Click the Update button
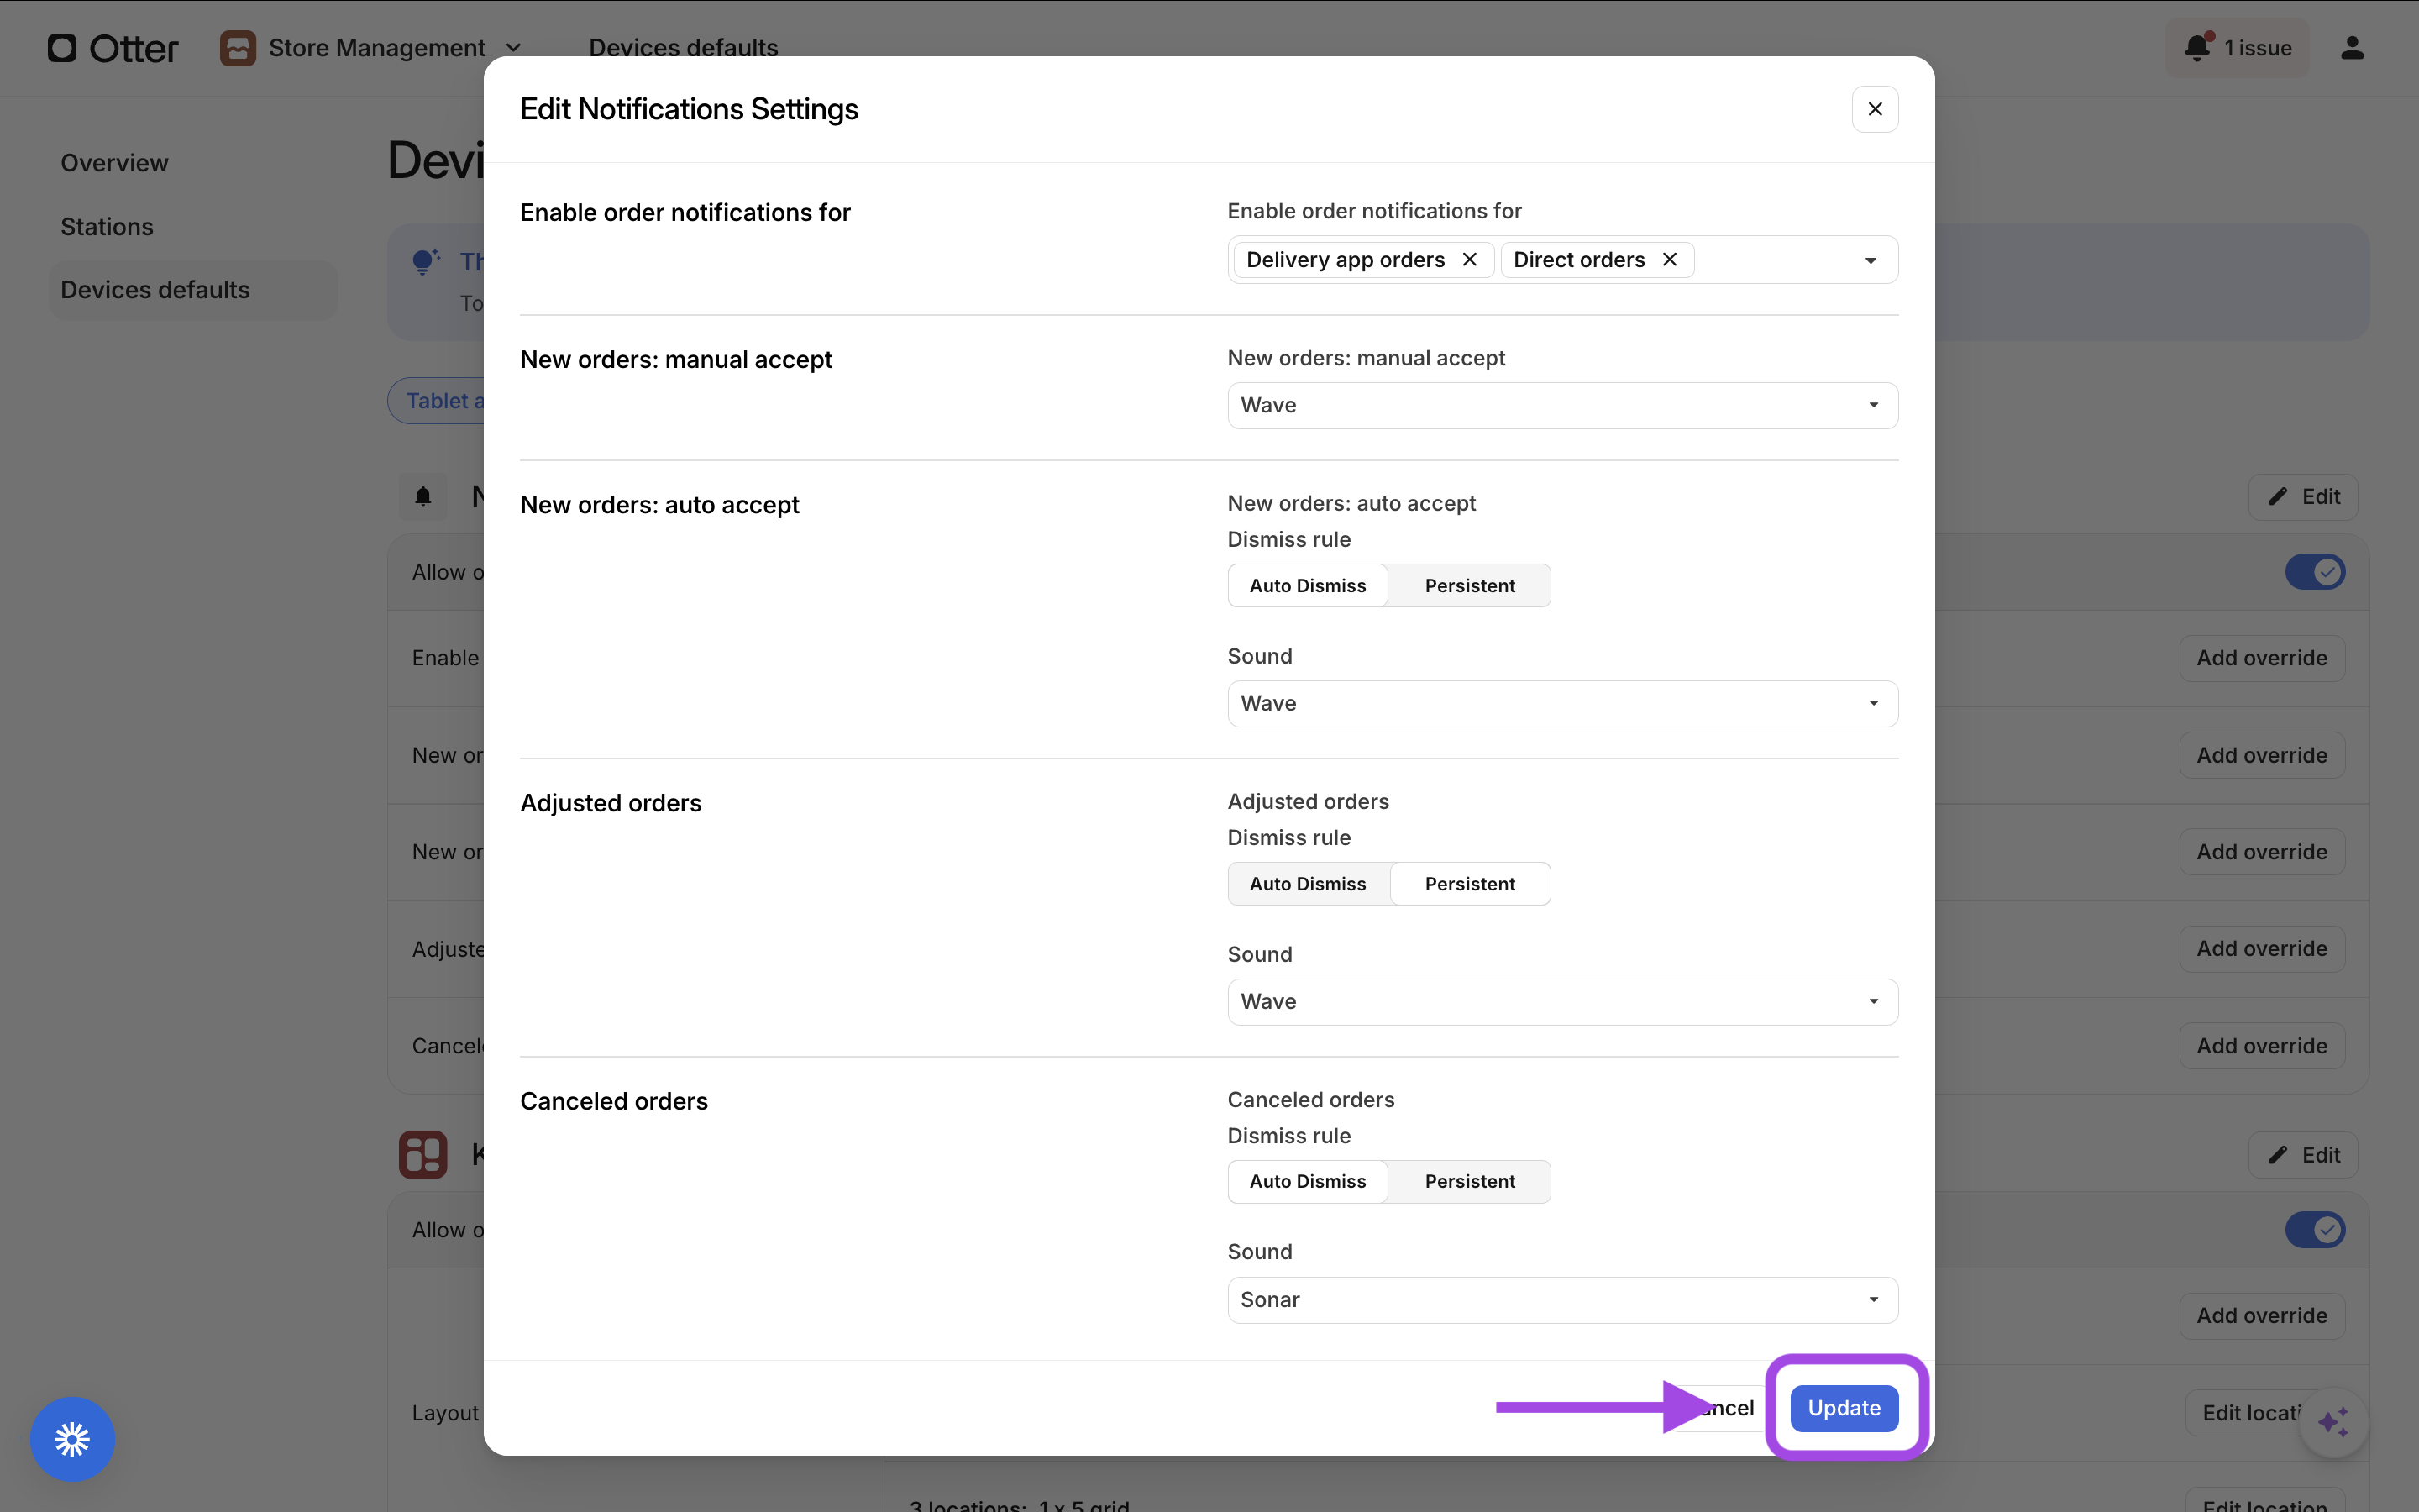Viewport: 2419px width, 1512px height. [1844, 1408]
